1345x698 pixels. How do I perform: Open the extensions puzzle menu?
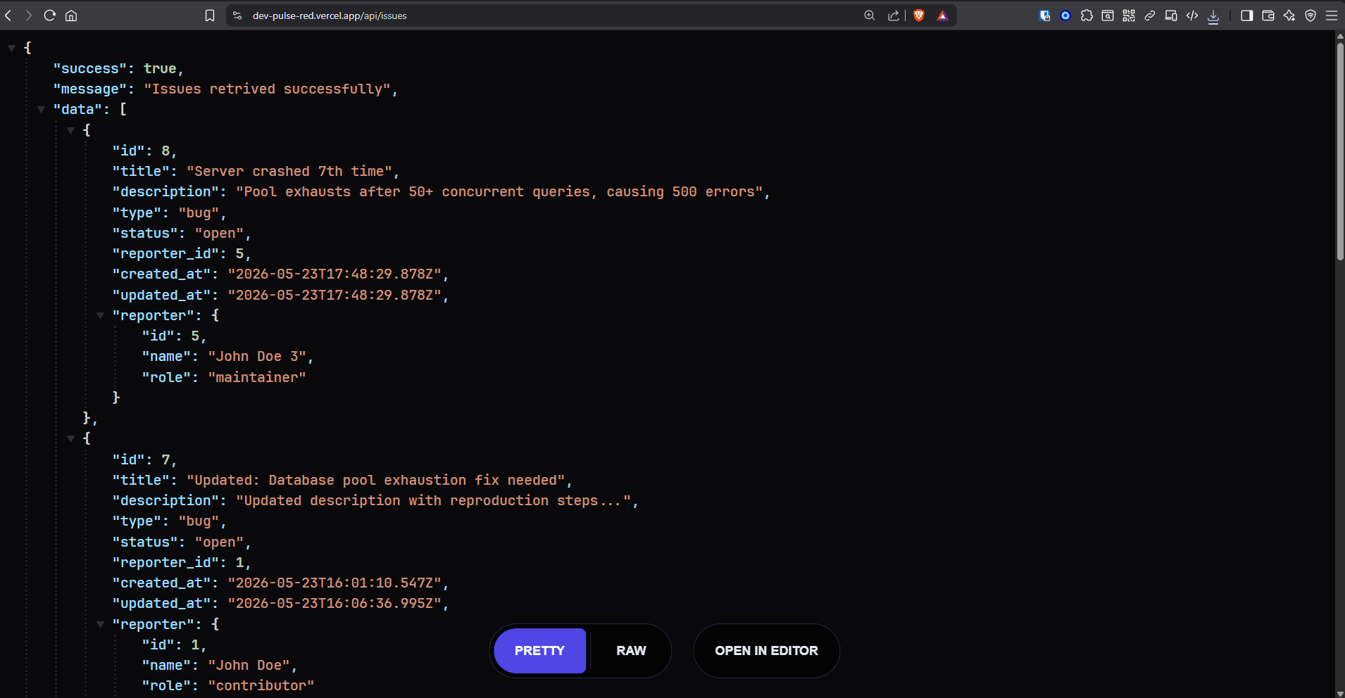[1087, 15]
